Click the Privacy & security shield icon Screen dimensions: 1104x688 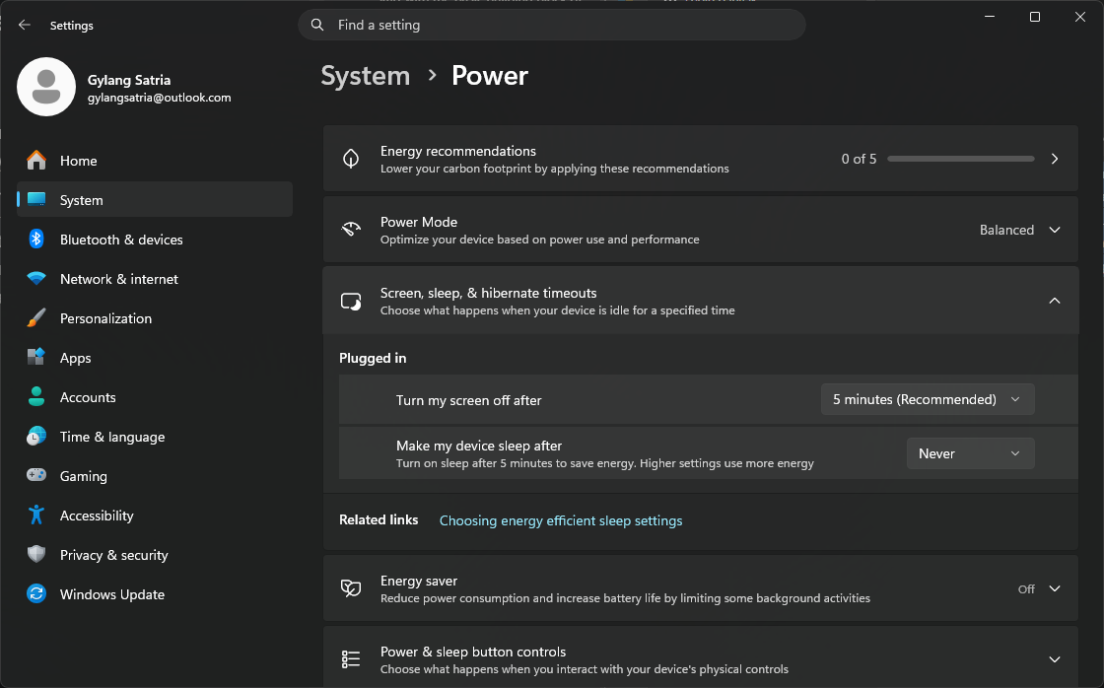point(36,555)
